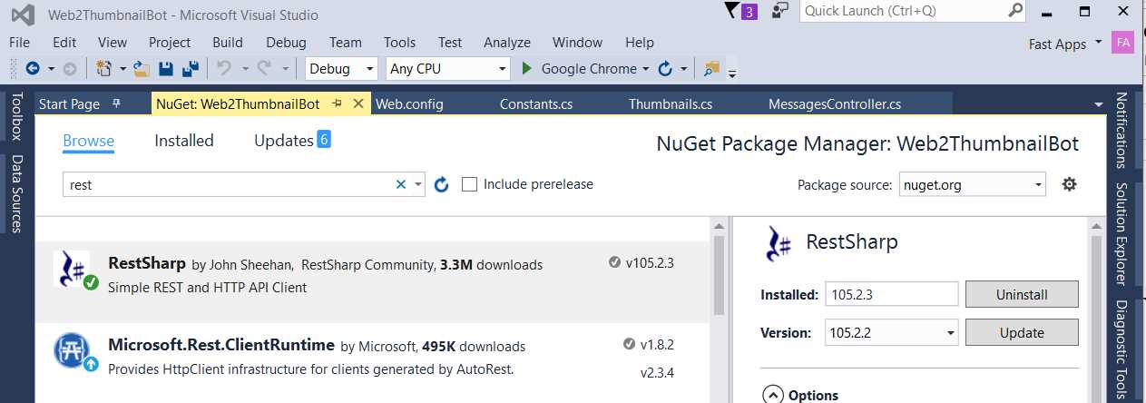Screen dimensions: 1146x403
Task: Open the Version 105.2.2 dropdown
Action: coord(891,332)
